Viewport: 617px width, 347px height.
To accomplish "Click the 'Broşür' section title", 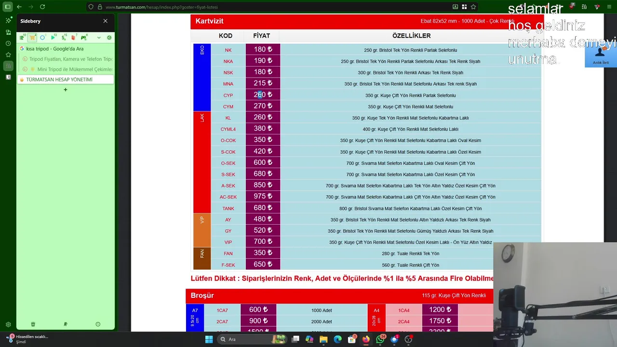I will [202, 295].
